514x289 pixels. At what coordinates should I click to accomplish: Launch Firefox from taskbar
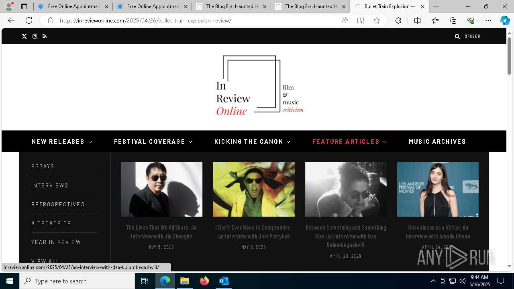point(204,281)
